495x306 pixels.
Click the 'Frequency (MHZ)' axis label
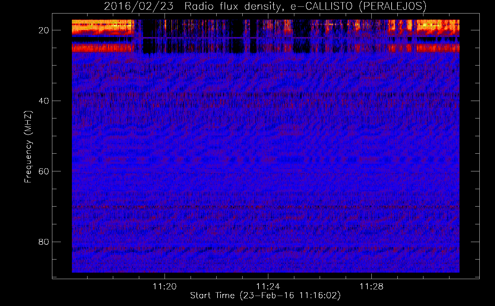point(28,147)
